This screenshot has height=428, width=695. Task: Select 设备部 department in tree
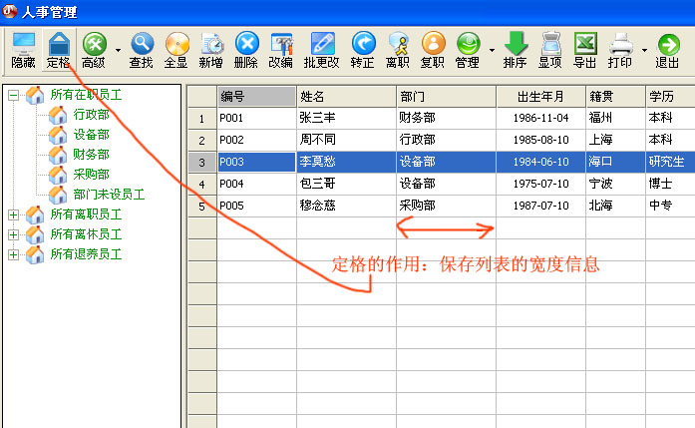92,135
